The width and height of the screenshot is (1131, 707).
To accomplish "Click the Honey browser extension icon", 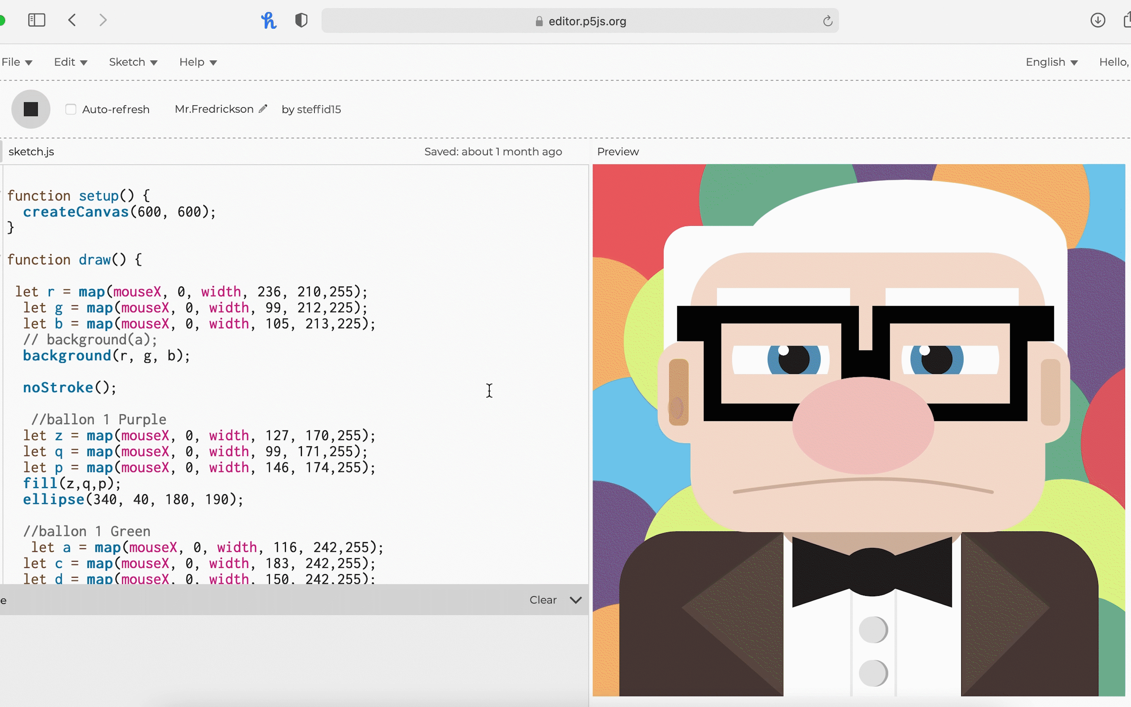I will pos(268,20).
